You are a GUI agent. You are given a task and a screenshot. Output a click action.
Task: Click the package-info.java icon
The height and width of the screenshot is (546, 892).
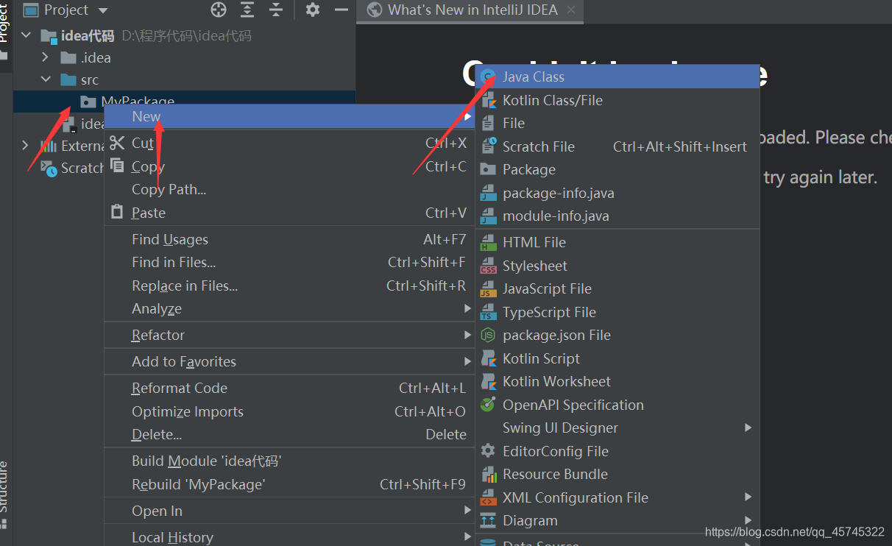point(488,193)
